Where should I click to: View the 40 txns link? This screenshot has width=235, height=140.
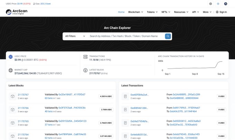(x=49, y=111)
